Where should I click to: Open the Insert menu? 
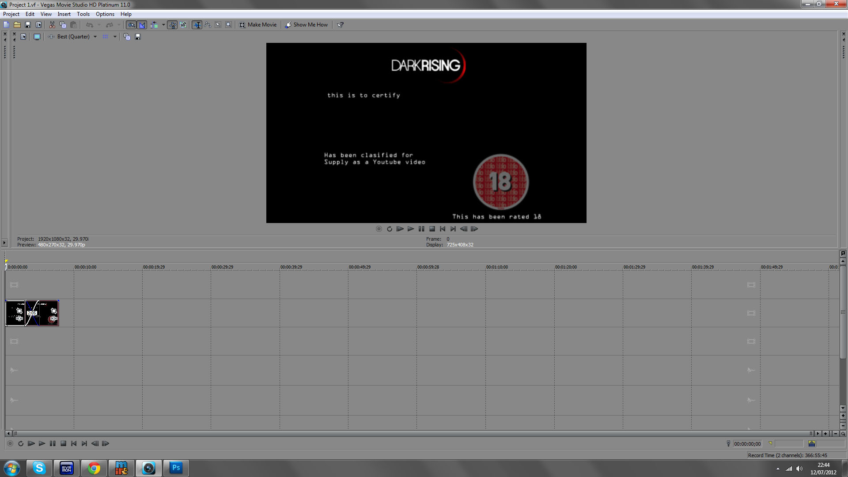click(64, 14)
